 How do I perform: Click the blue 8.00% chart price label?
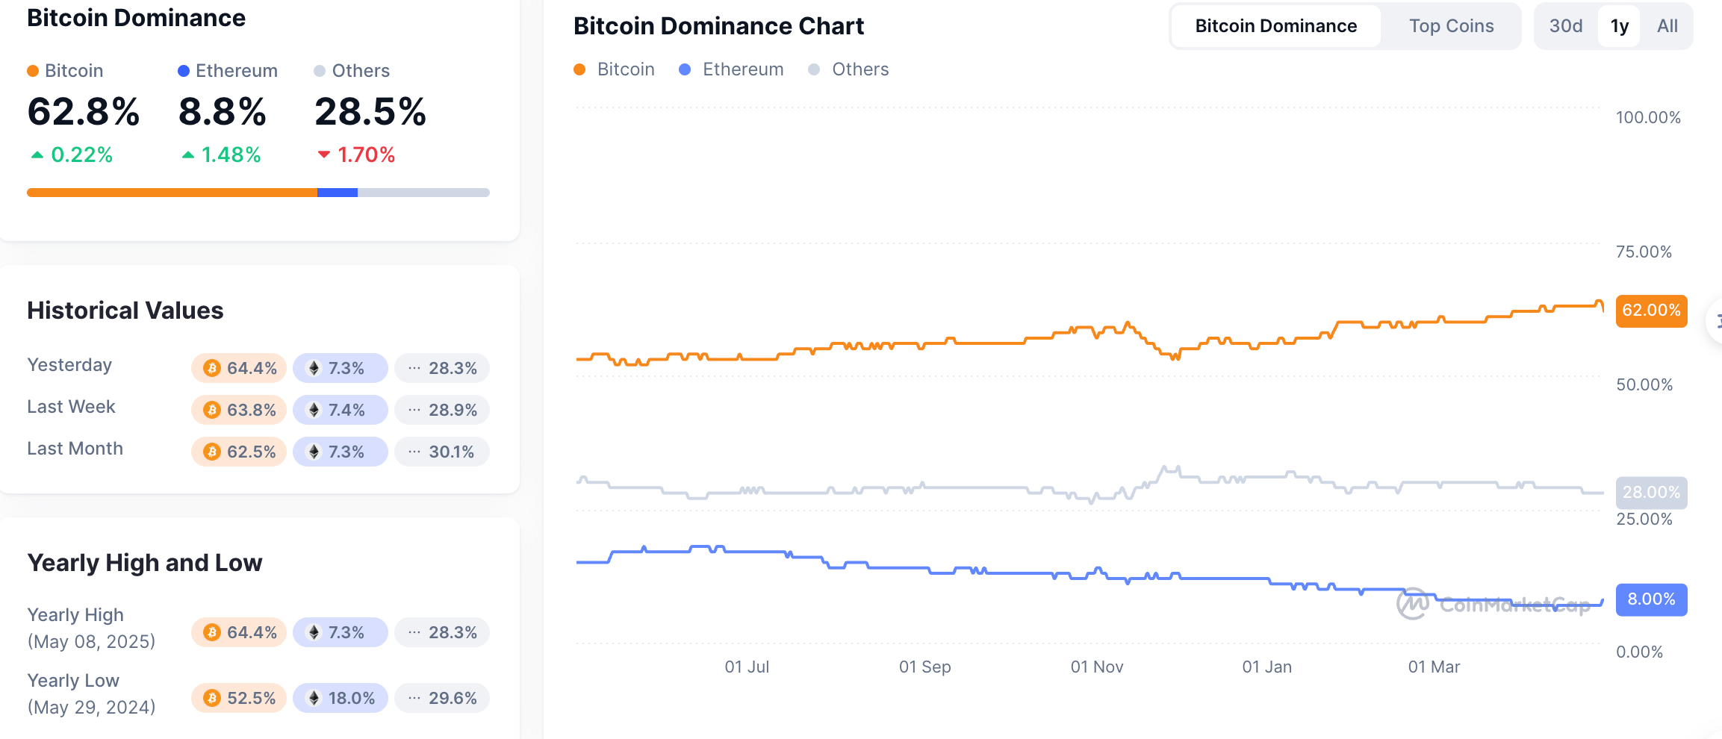click(1651, 599)
